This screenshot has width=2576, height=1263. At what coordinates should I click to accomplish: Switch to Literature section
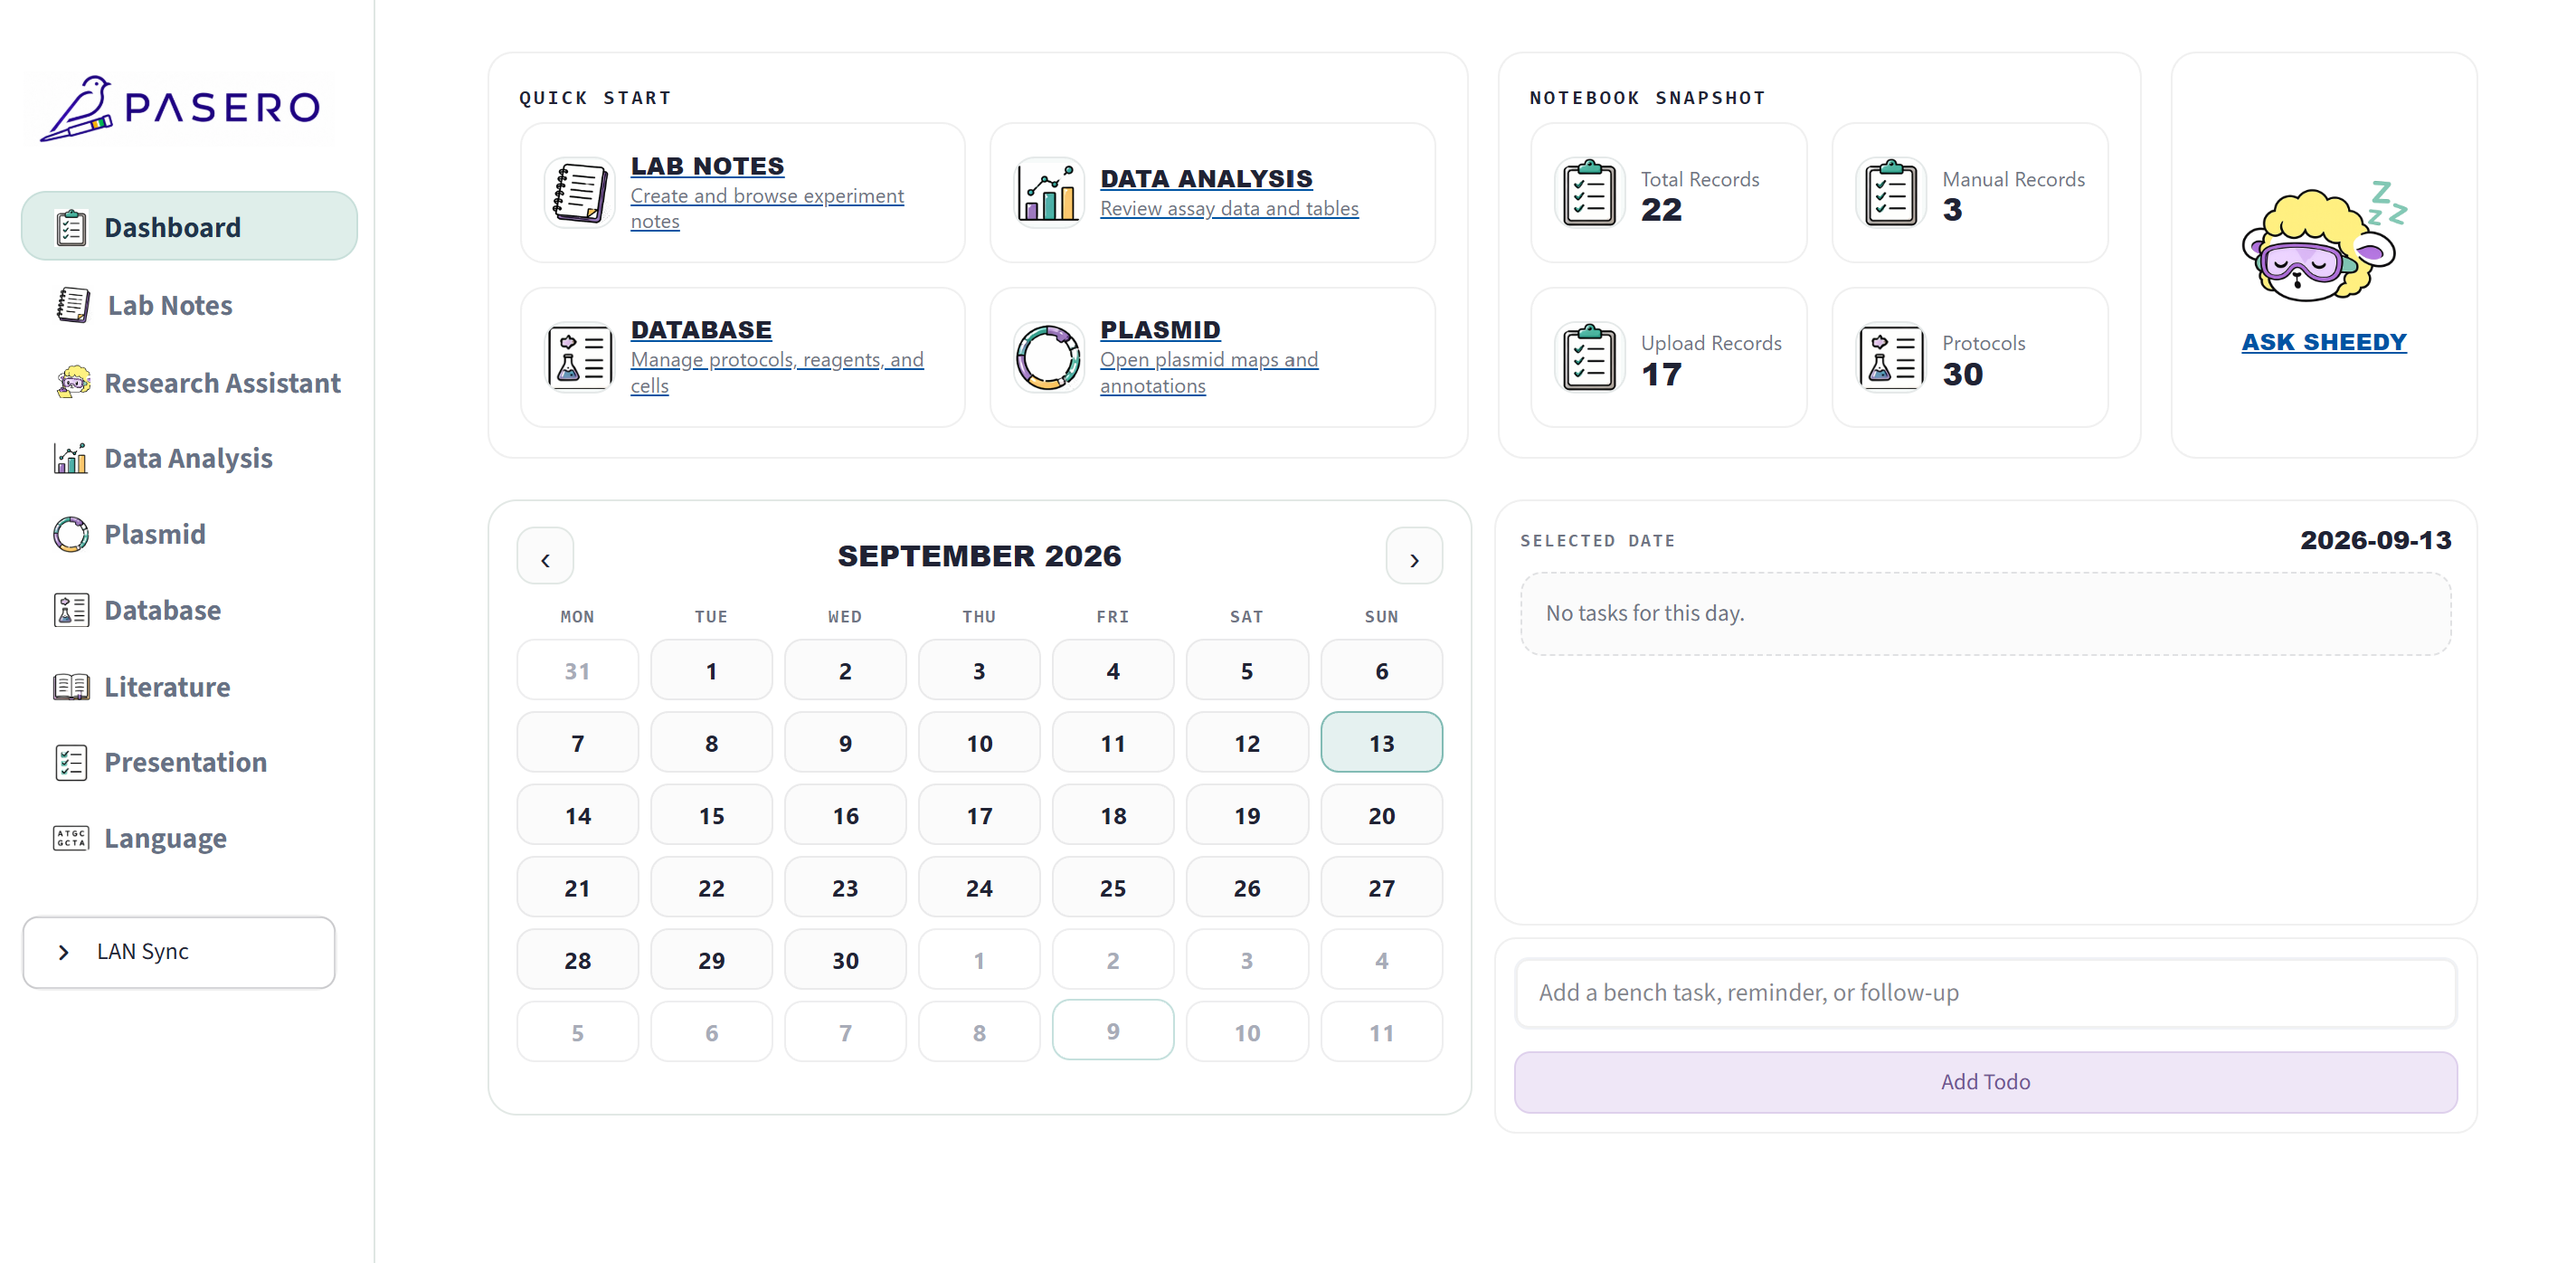click(x=189, y=687)
